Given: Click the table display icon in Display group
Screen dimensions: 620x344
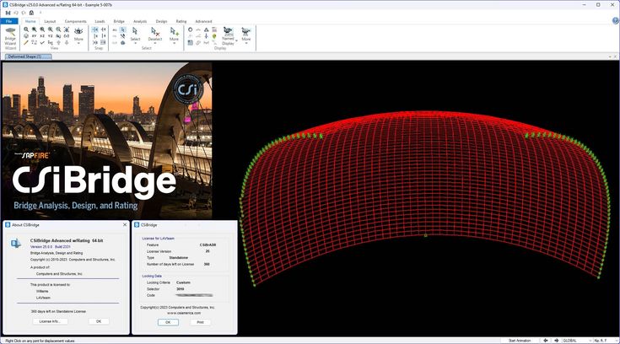Looking at the screenshot, I should [190, 42].
